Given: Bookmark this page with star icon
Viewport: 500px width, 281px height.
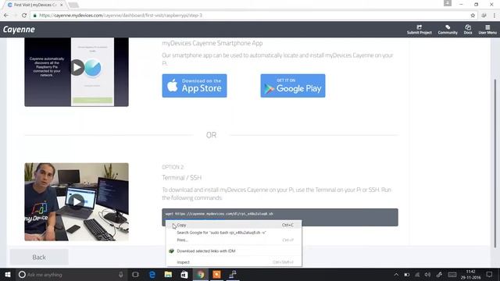Looking at the screenshot, I should pos(473,16).
